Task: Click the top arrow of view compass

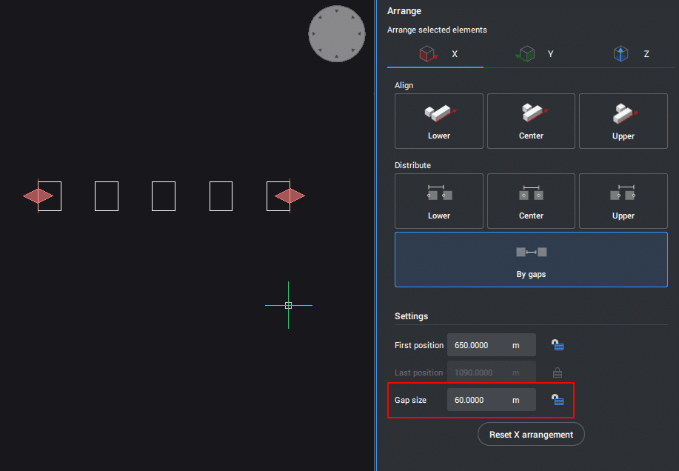Action: (x=336, y=11)
